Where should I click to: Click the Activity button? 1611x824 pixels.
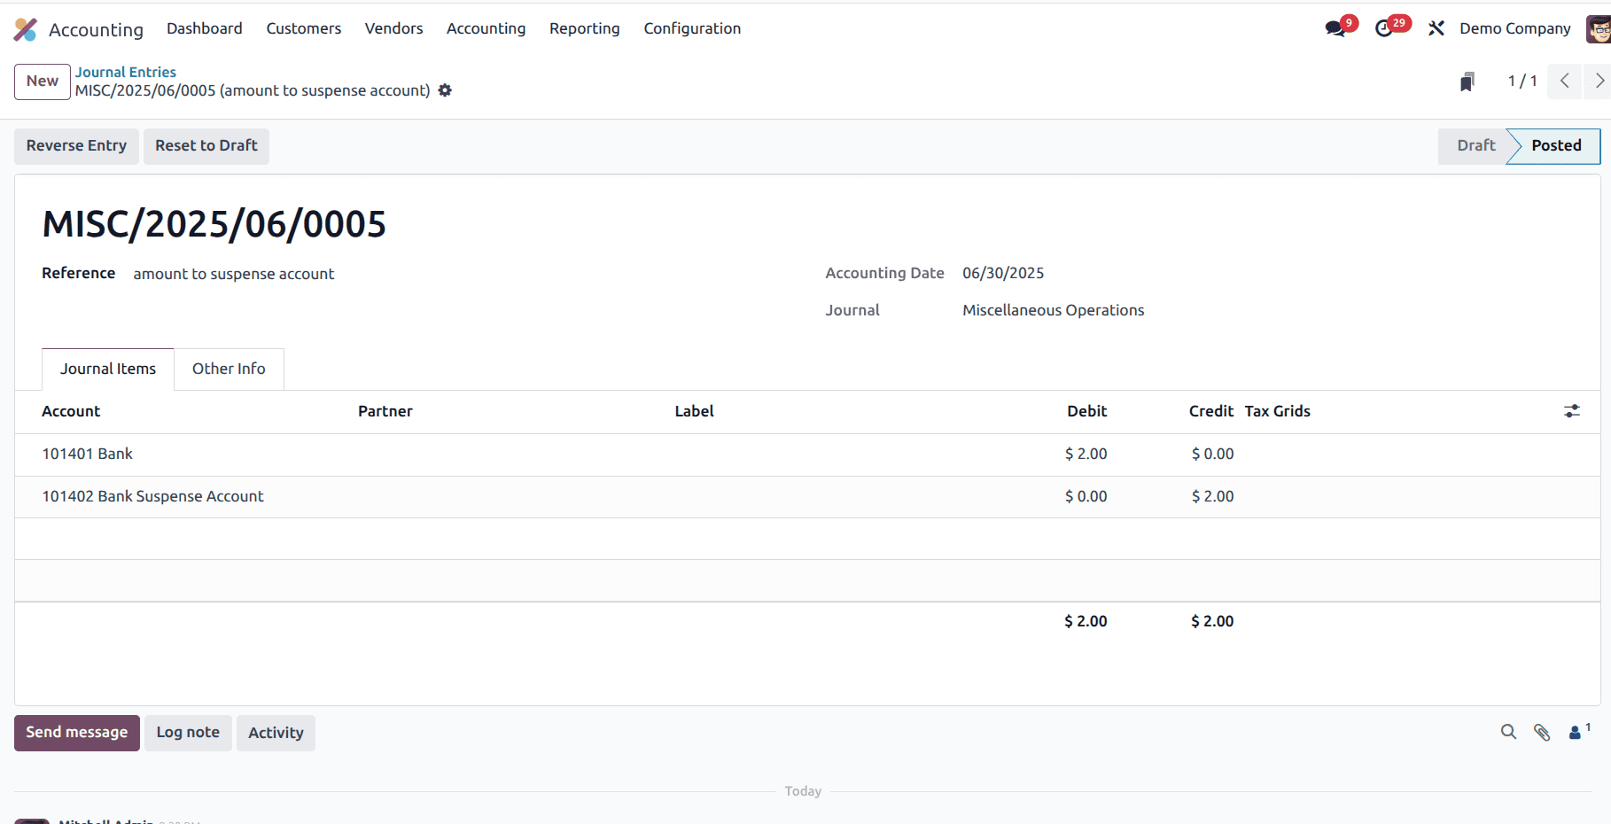click(x=276, y=733)
